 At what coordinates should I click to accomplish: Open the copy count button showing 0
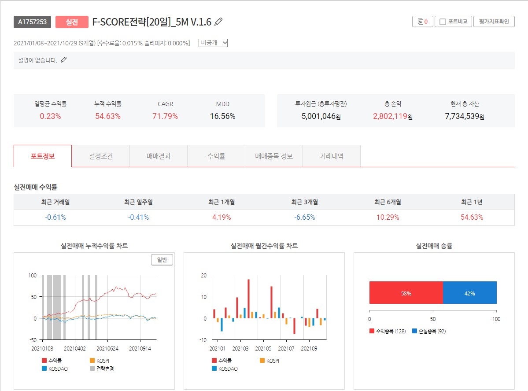pyautogui.click(x=423, y=22)
